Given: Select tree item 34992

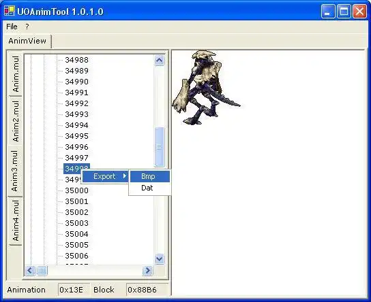Looking at the screenshot, I should click(x=76, y=103).
